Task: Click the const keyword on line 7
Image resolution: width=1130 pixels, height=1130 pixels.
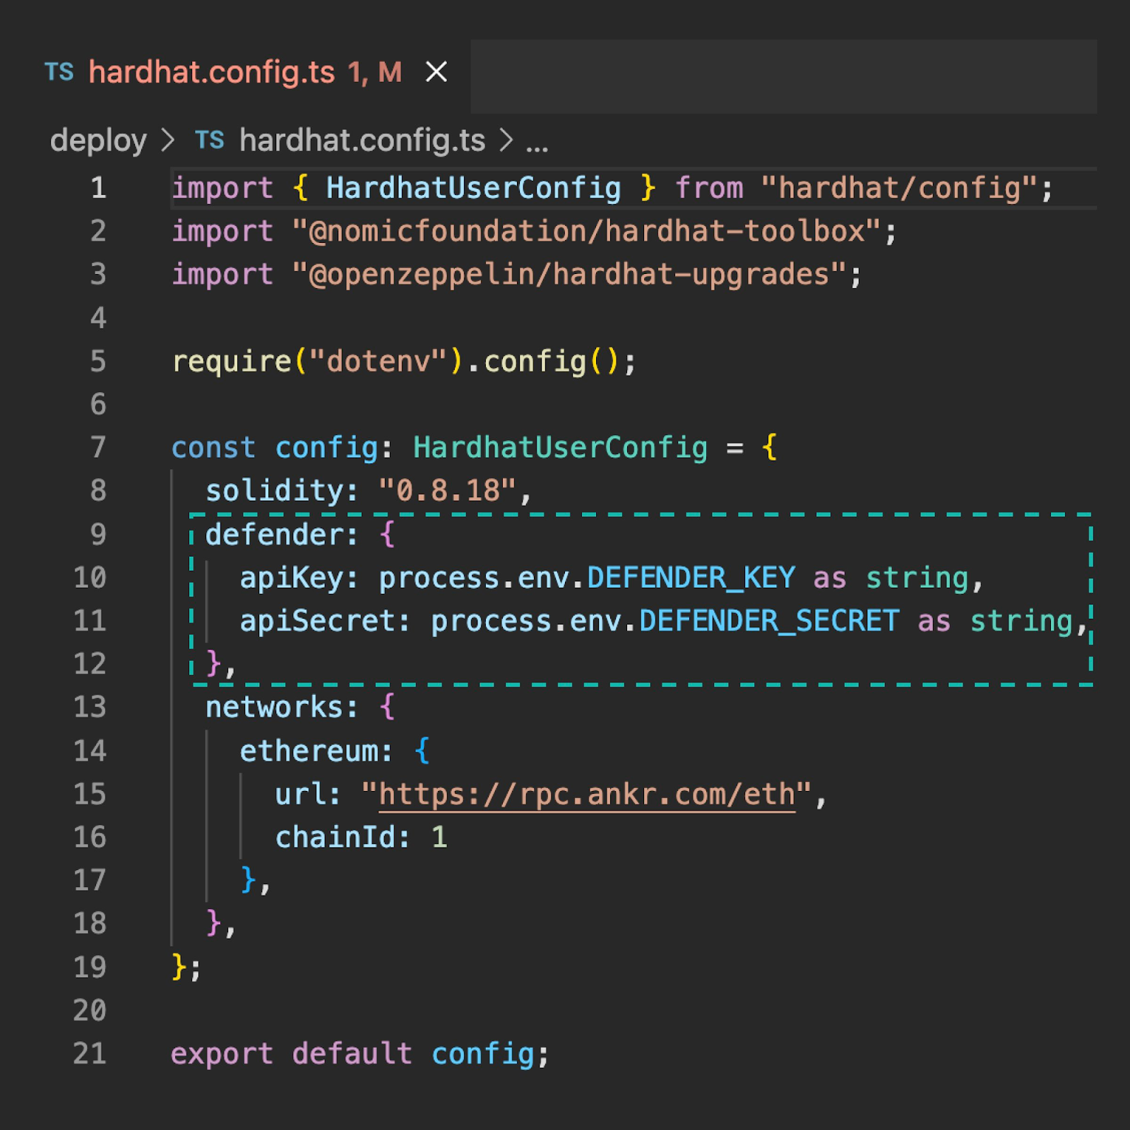Action: (x=213, y=448)
